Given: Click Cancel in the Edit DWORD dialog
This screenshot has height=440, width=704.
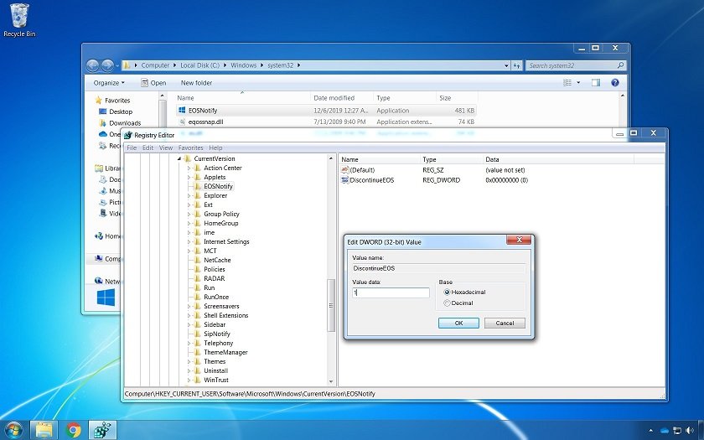Looking at the screenshot, I should (505, 323).
